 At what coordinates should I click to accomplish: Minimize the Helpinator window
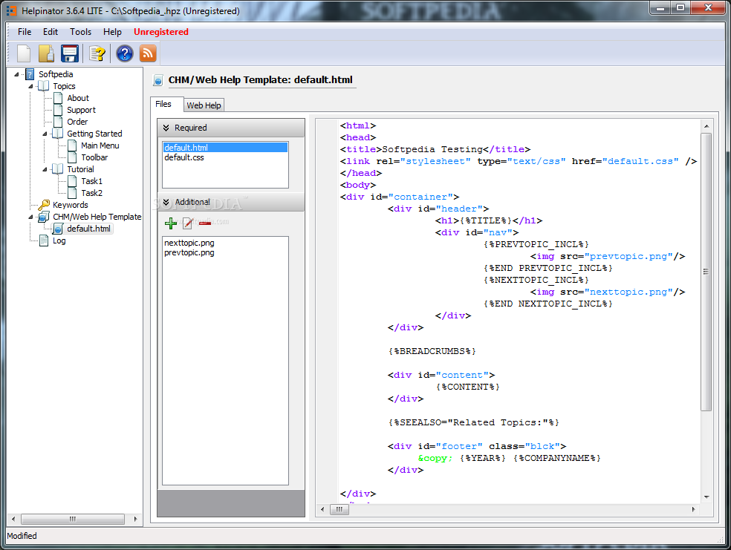pos(660,8)
